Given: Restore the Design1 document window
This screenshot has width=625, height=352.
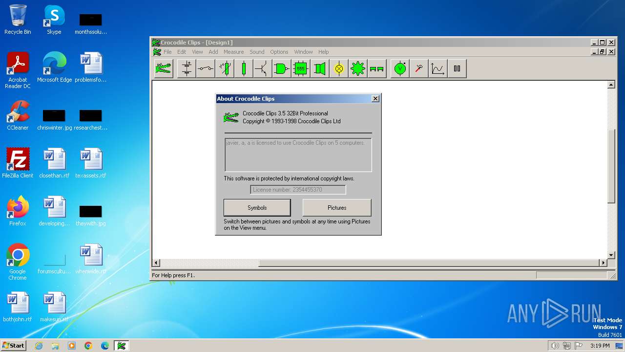Looking at the screenshot, I should (602, 52).
